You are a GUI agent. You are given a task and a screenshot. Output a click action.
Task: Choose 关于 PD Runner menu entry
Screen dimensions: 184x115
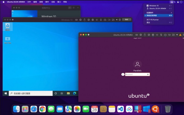click(159, 20)
